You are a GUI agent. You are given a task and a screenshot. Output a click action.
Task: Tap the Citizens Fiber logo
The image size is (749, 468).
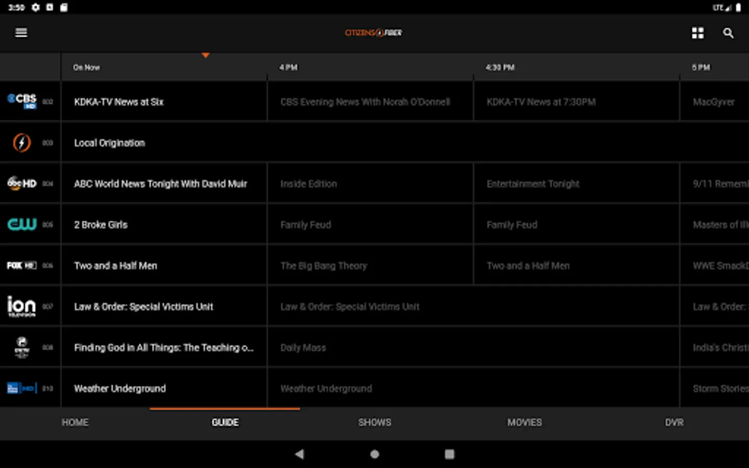[x=373, y=33]
